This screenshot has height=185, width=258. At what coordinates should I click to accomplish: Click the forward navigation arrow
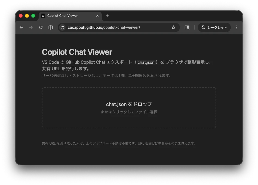(x=31, y=27)
